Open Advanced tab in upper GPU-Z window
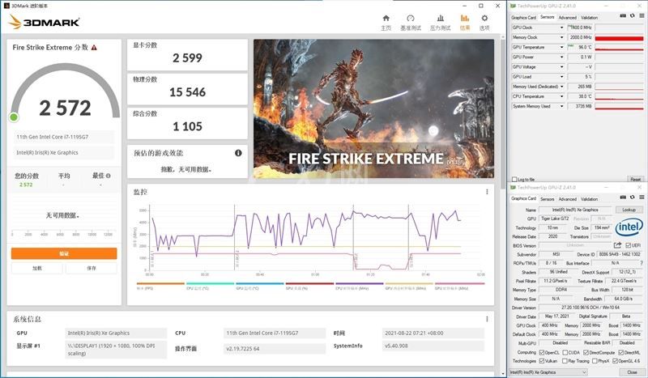Image resolution: width=648 pixels, height=378 pixels. (568, 17)
